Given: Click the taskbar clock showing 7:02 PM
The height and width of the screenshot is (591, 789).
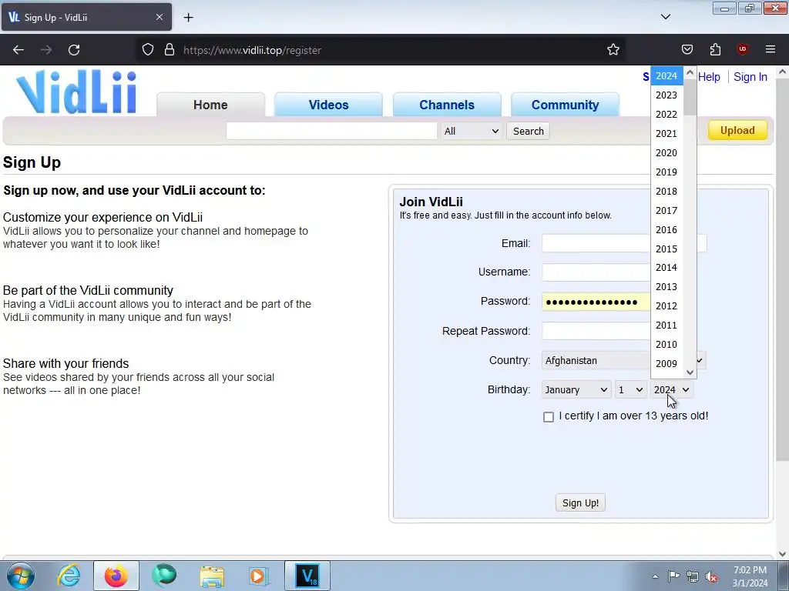Looking at the screenshot, I should click(x=750, y=576).
